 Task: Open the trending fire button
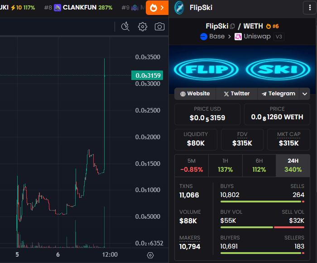click(x=157, y=8)
